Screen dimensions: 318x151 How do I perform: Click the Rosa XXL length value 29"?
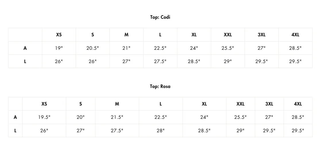coord(240,131)
